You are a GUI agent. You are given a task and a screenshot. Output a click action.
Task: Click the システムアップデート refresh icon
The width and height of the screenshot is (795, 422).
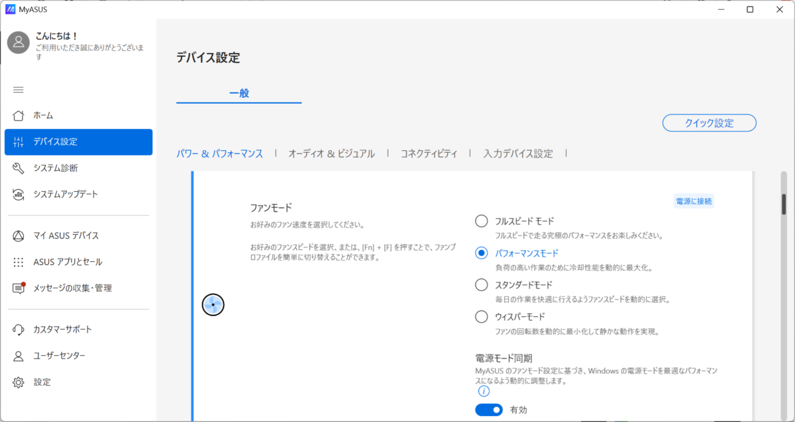19,194
